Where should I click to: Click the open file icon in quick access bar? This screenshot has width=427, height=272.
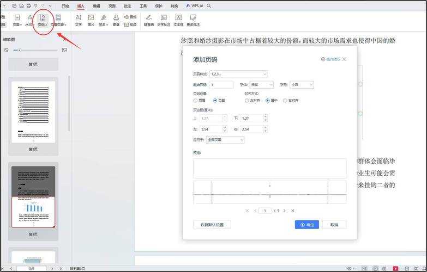[14, 5]
